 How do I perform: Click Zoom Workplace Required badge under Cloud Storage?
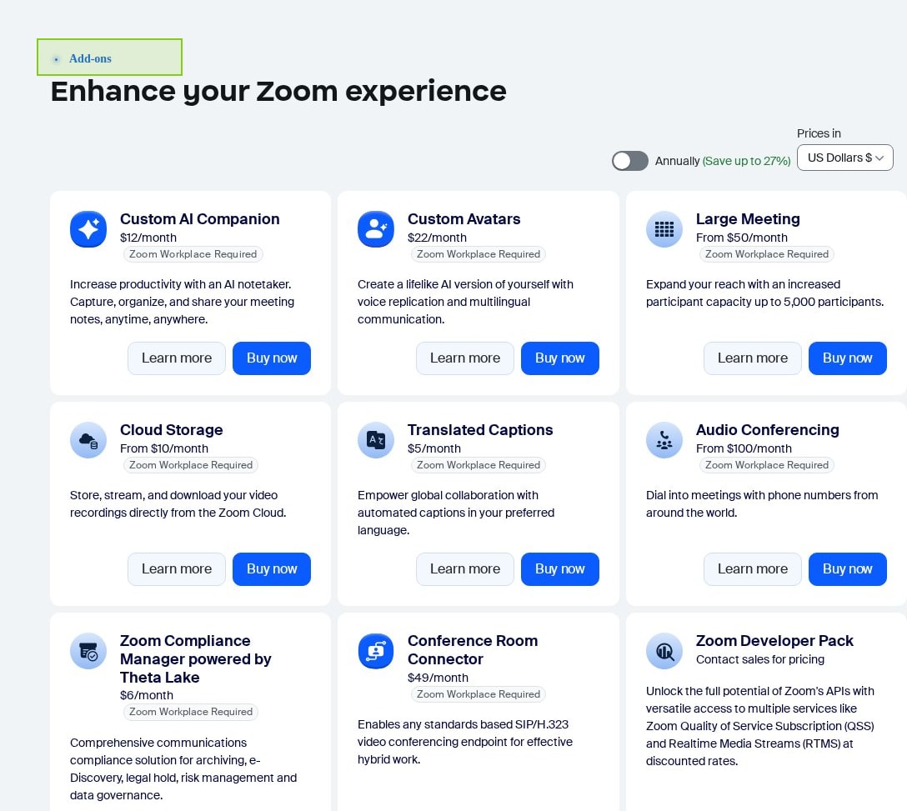(x=191, y=466)
